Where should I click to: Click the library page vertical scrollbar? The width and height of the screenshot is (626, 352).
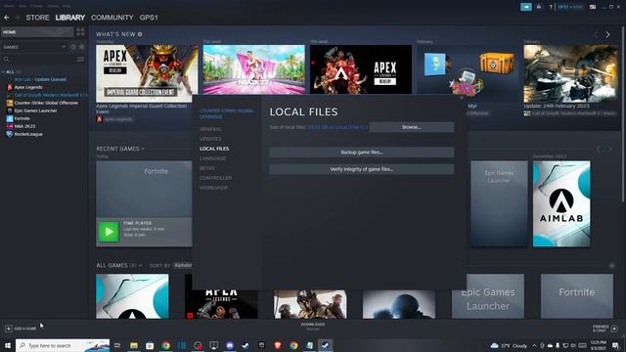(624, 115)
